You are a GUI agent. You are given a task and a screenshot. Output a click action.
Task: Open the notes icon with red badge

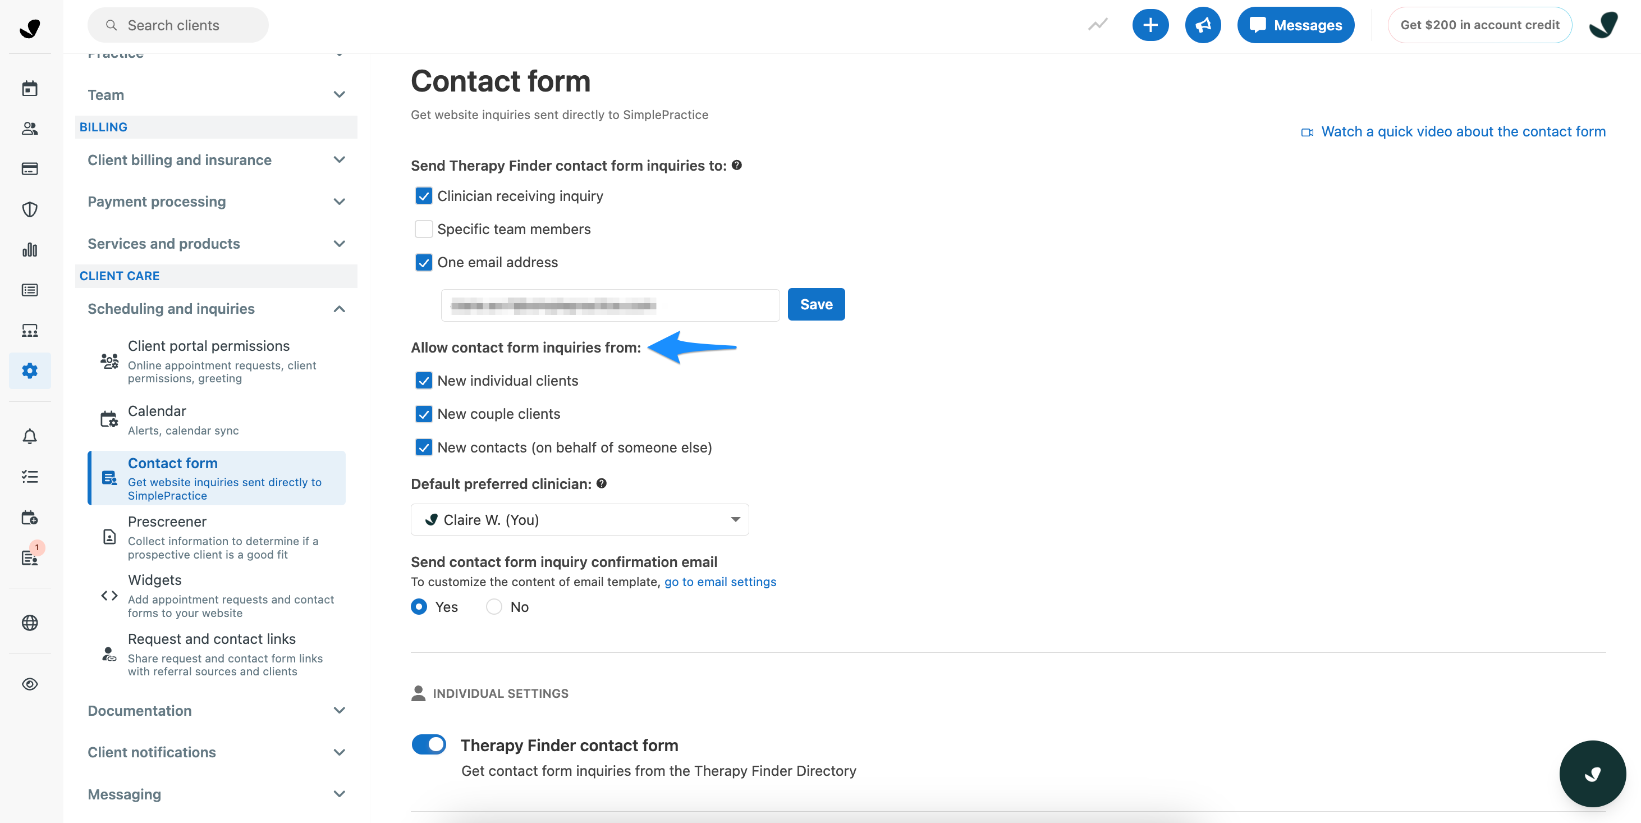pos(29,557)
